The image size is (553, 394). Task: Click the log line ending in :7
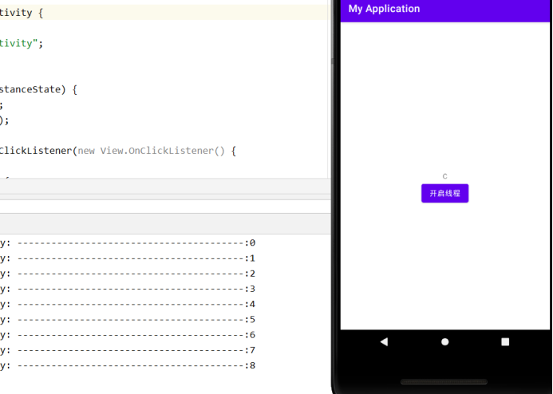tap(128, 350)
